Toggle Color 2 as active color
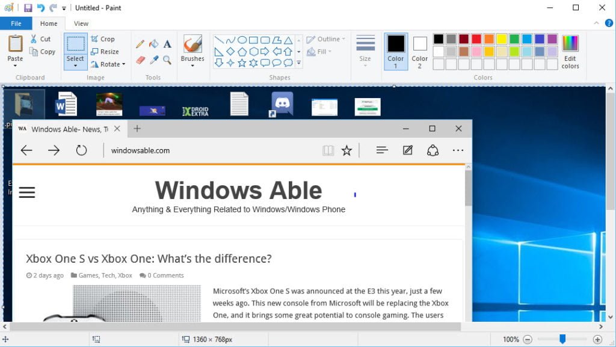Image resolution: width=616 pixels, height=347 pixels. click(x=420, y=51)
